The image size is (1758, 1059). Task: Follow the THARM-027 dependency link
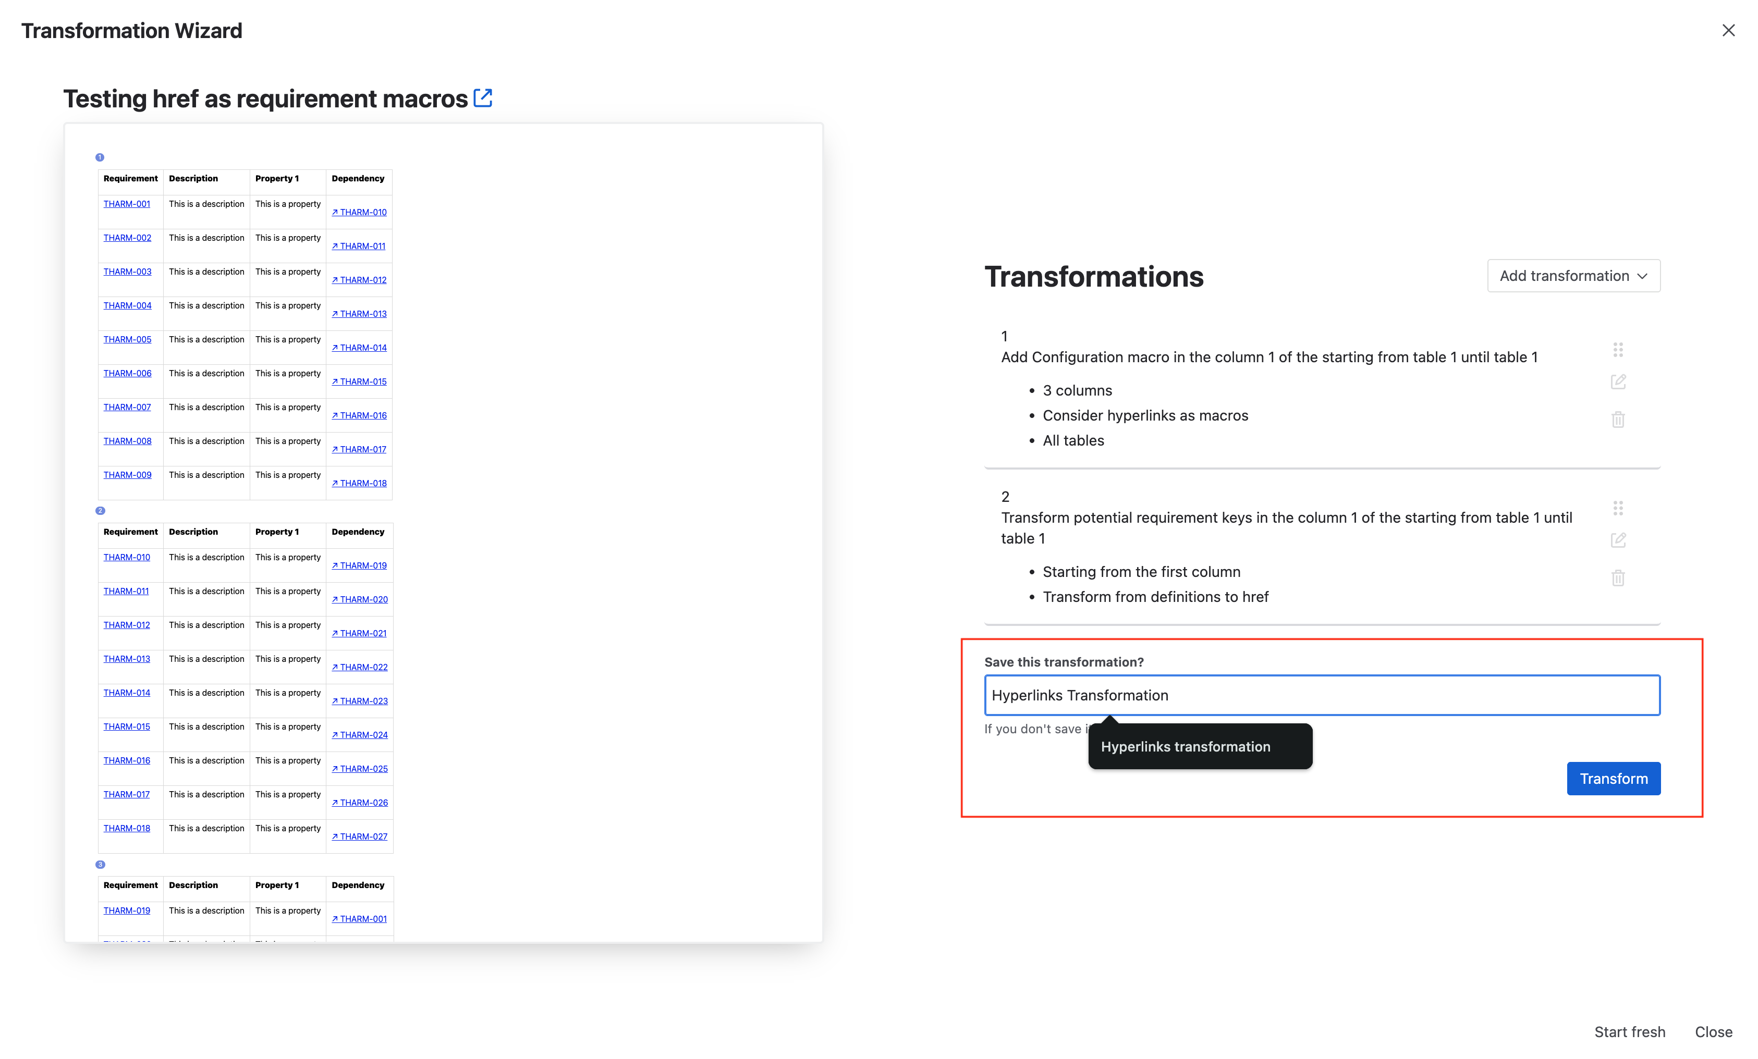click(359, 836)
